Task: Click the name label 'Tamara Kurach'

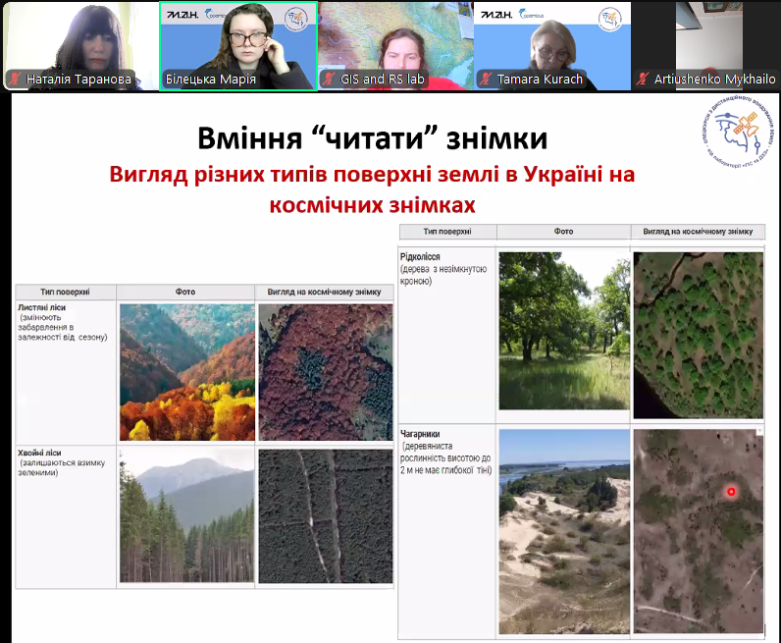Action: [x=540, y=79]
